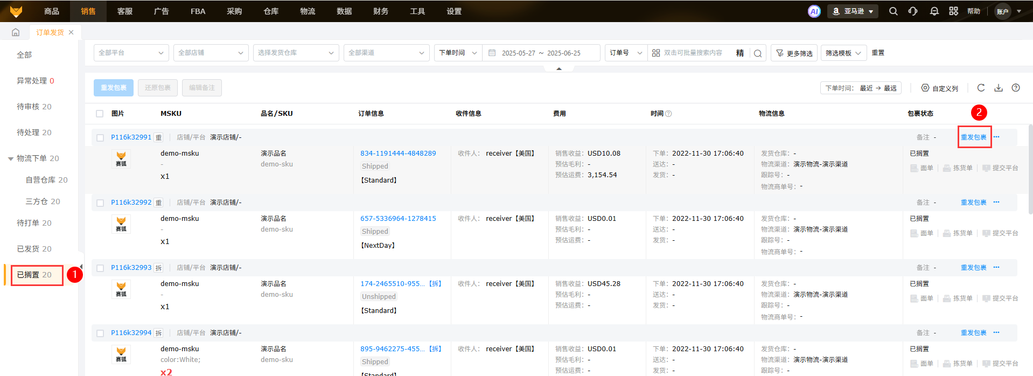Open the notification bell

point(934,11)
